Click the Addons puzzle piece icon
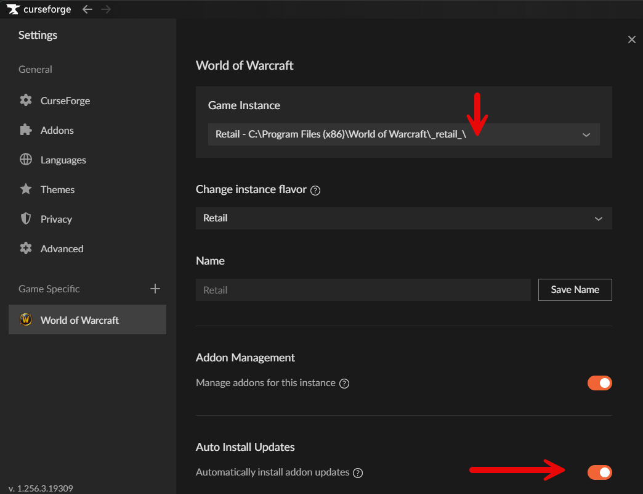The image size is (643, 494). click(26, 130)
